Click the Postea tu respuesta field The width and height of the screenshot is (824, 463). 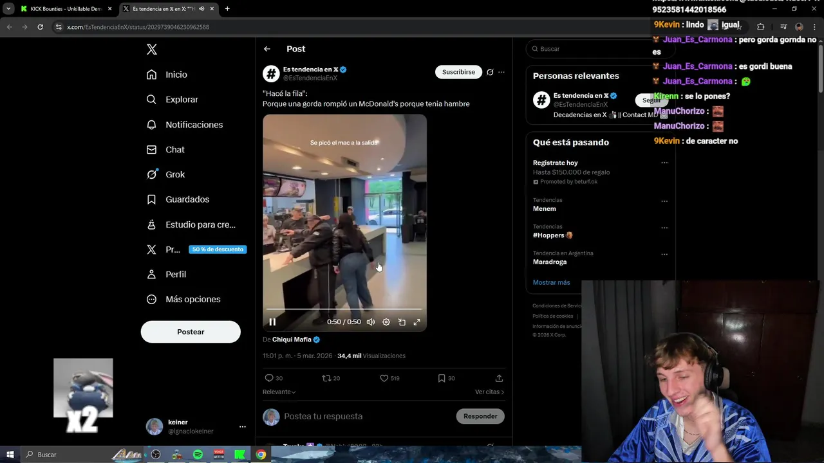367,416
